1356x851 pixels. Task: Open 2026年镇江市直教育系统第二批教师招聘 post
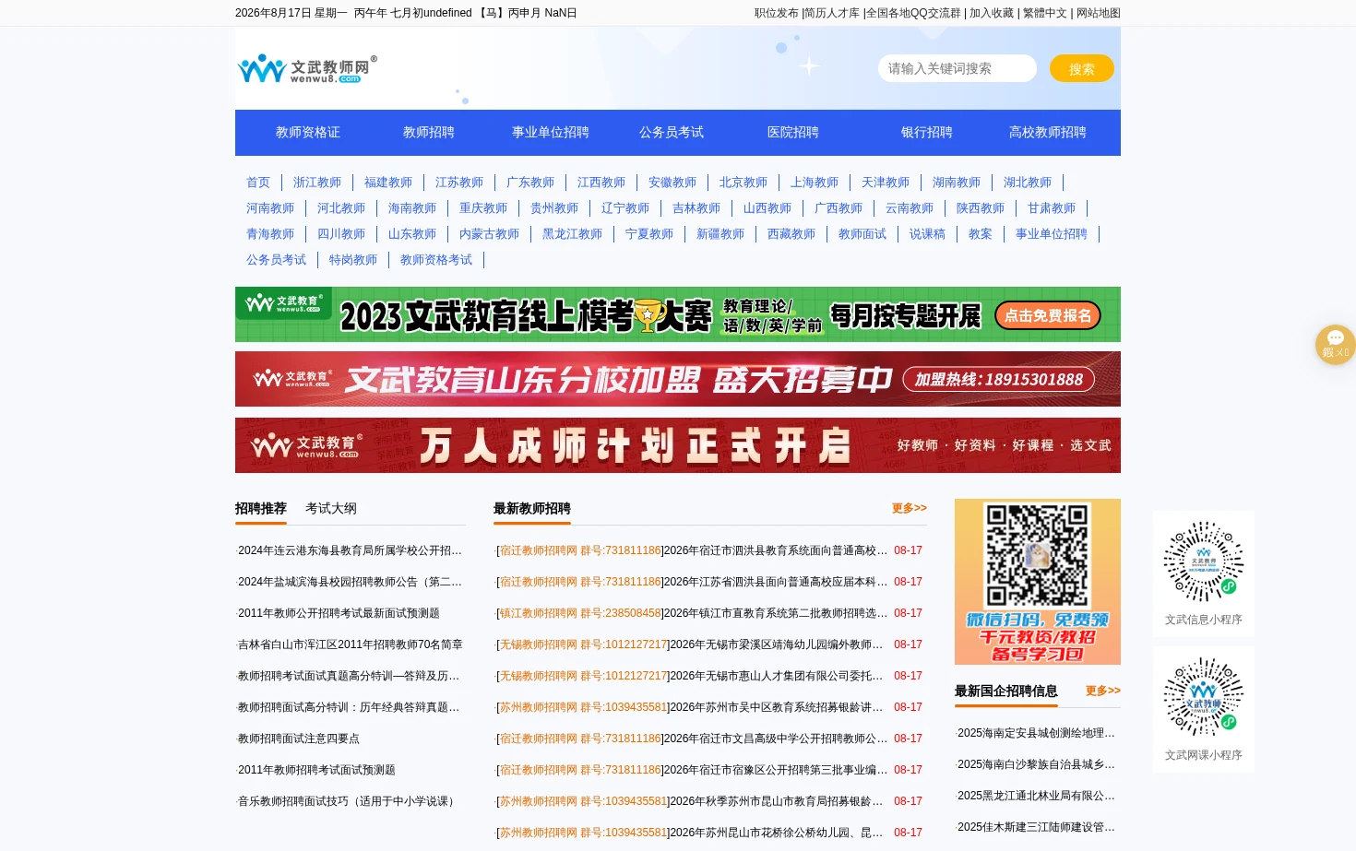[x=775, y=613]
